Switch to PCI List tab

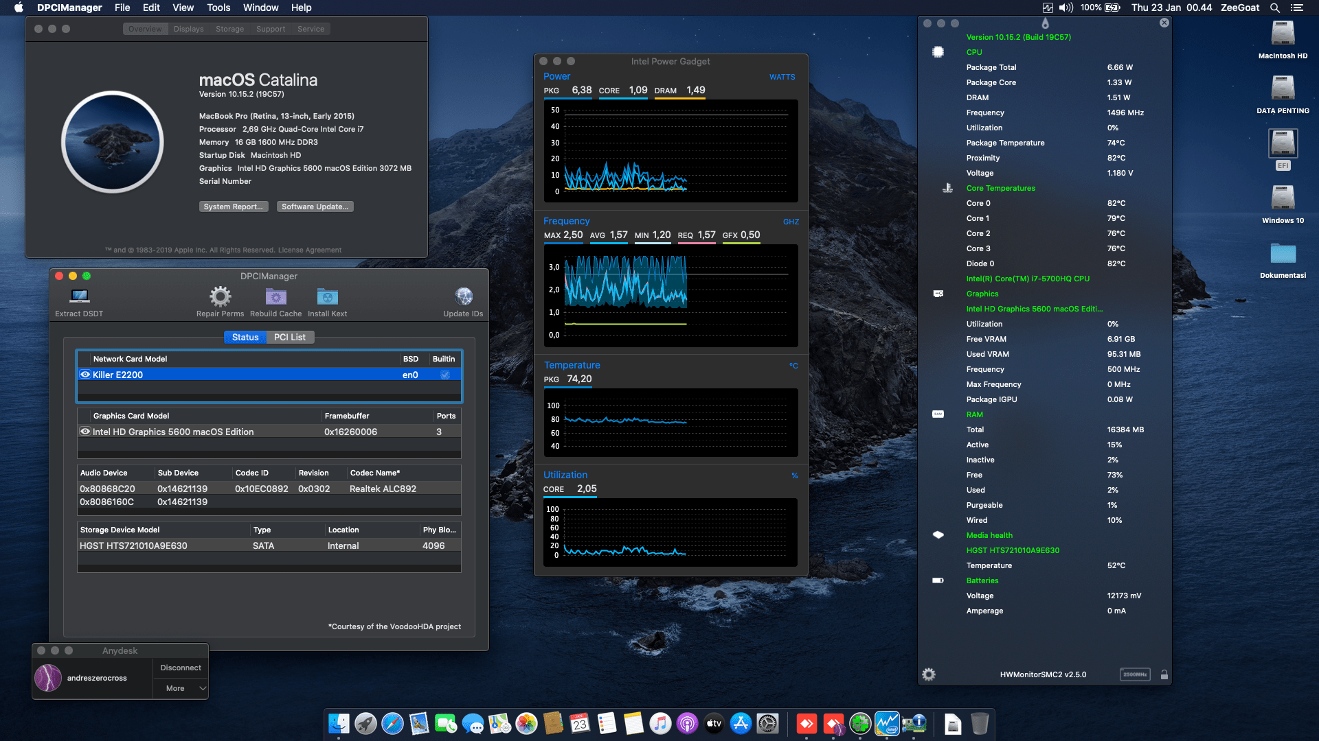pos(290,337)
